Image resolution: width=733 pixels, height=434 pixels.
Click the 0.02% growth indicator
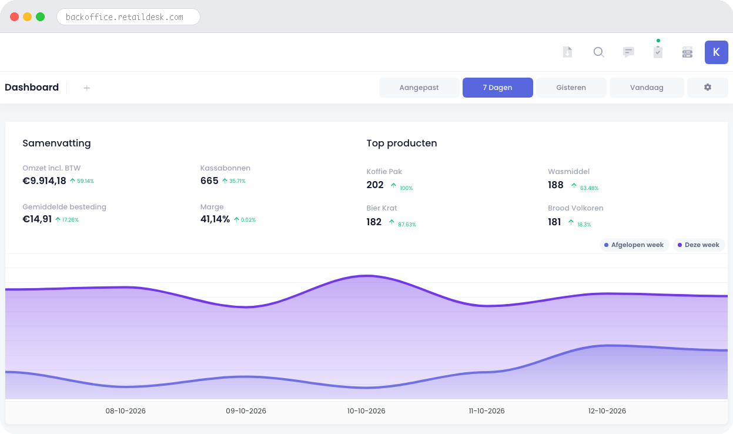pyautogui.click(x=245, y=219)
